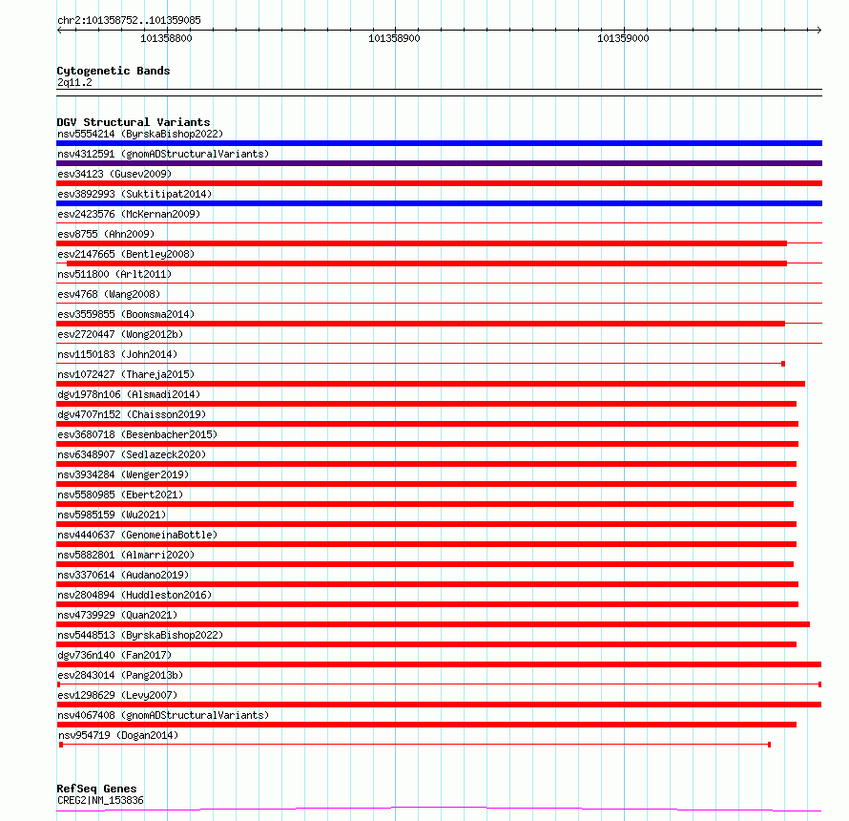Click the 2q11.2 band label
The height and width of the screenshot is (821, 849).
(x=74, y=82)
